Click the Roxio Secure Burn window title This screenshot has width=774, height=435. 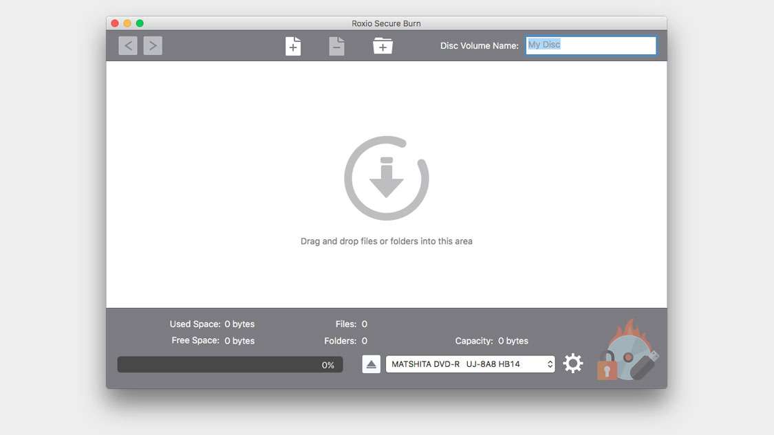[x=386, y=23]
